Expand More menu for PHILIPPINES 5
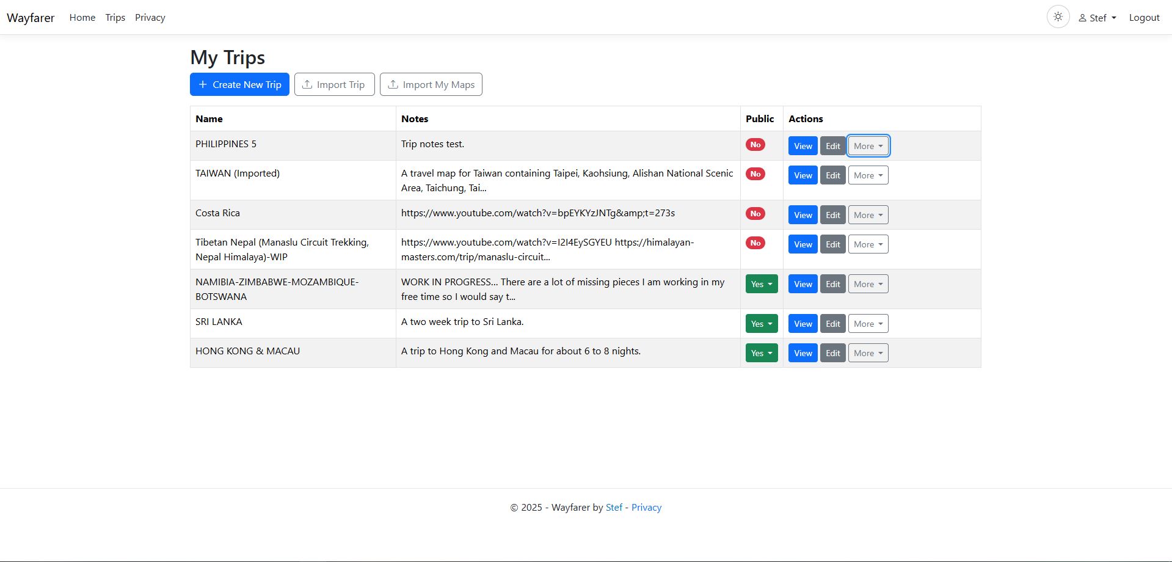Image resolution: width=1172 pixels, height=562 pixels. (x=868, y=146)
